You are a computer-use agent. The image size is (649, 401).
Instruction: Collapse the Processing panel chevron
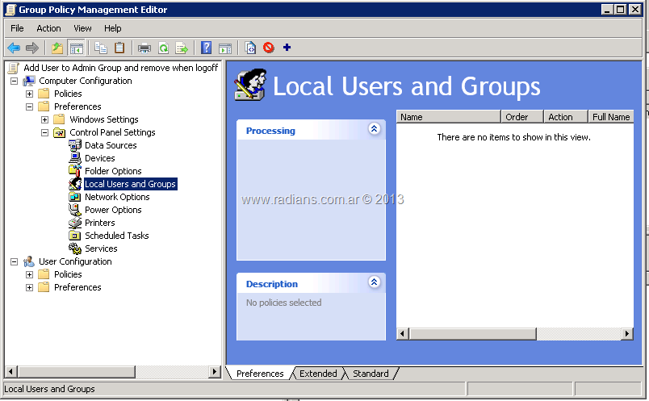[x=374, y=129]
